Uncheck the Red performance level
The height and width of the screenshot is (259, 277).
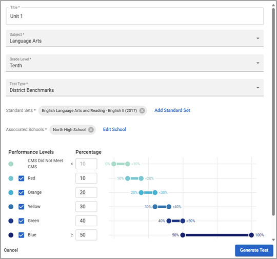click(x=22, y=178)
